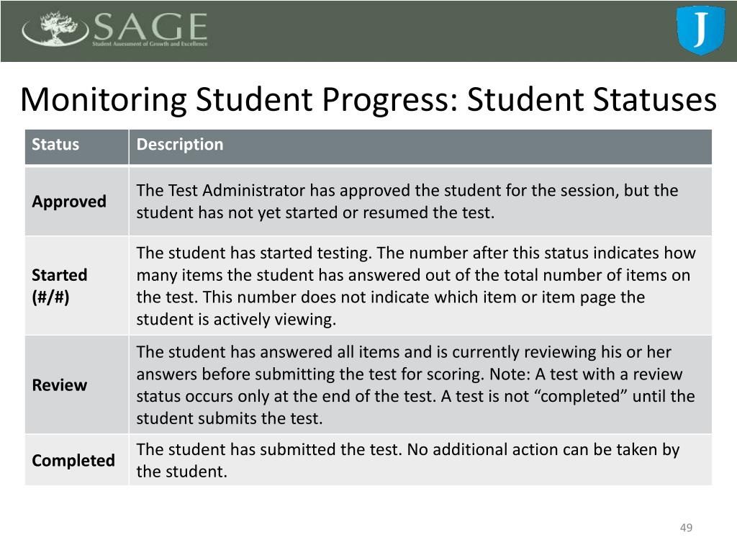
Task: Click the Approved status description text
Action: (x=407, y=202)
